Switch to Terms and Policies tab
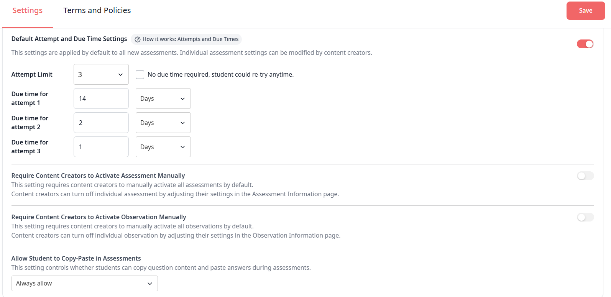Viewport: 611px width, 297px height. pos(97,10)
